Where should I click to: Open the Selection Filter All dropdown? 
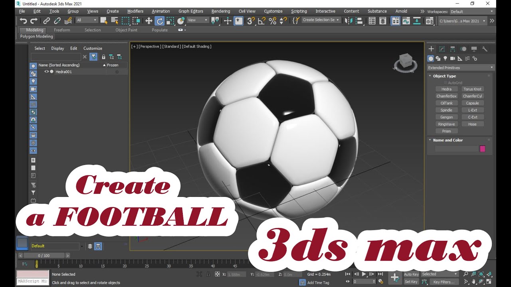[87, 20]
